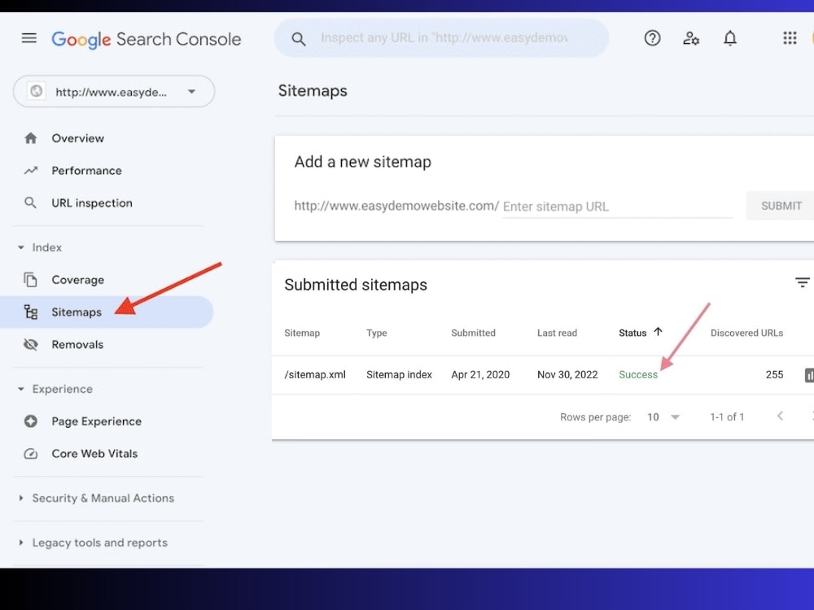This screenshot has width=814, height=610.
Task: Go to previous page of sitemaps table
Action: coord(780,416)
